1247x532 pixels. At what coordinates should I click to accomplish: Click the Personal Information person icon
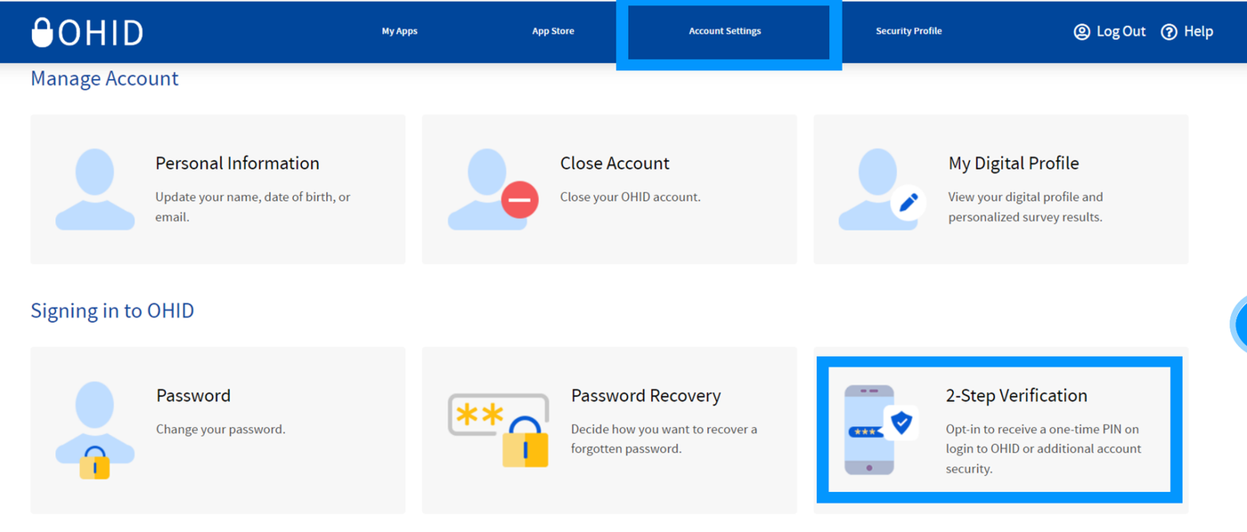pyautogui.click(x=95, y=189)
